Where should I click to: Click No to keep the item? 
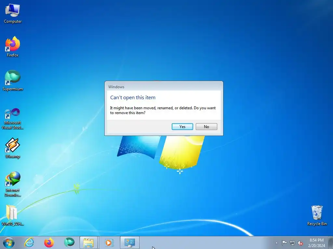coord(206,127)
